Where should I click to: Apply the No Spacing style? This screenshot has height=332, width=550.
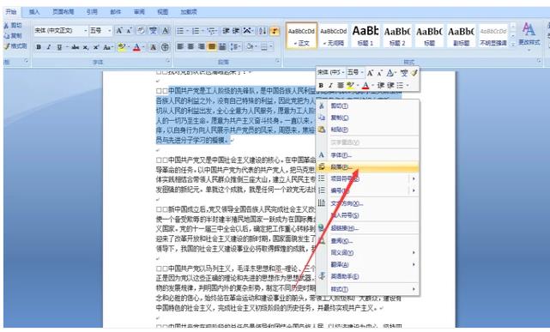pos(333,35)
